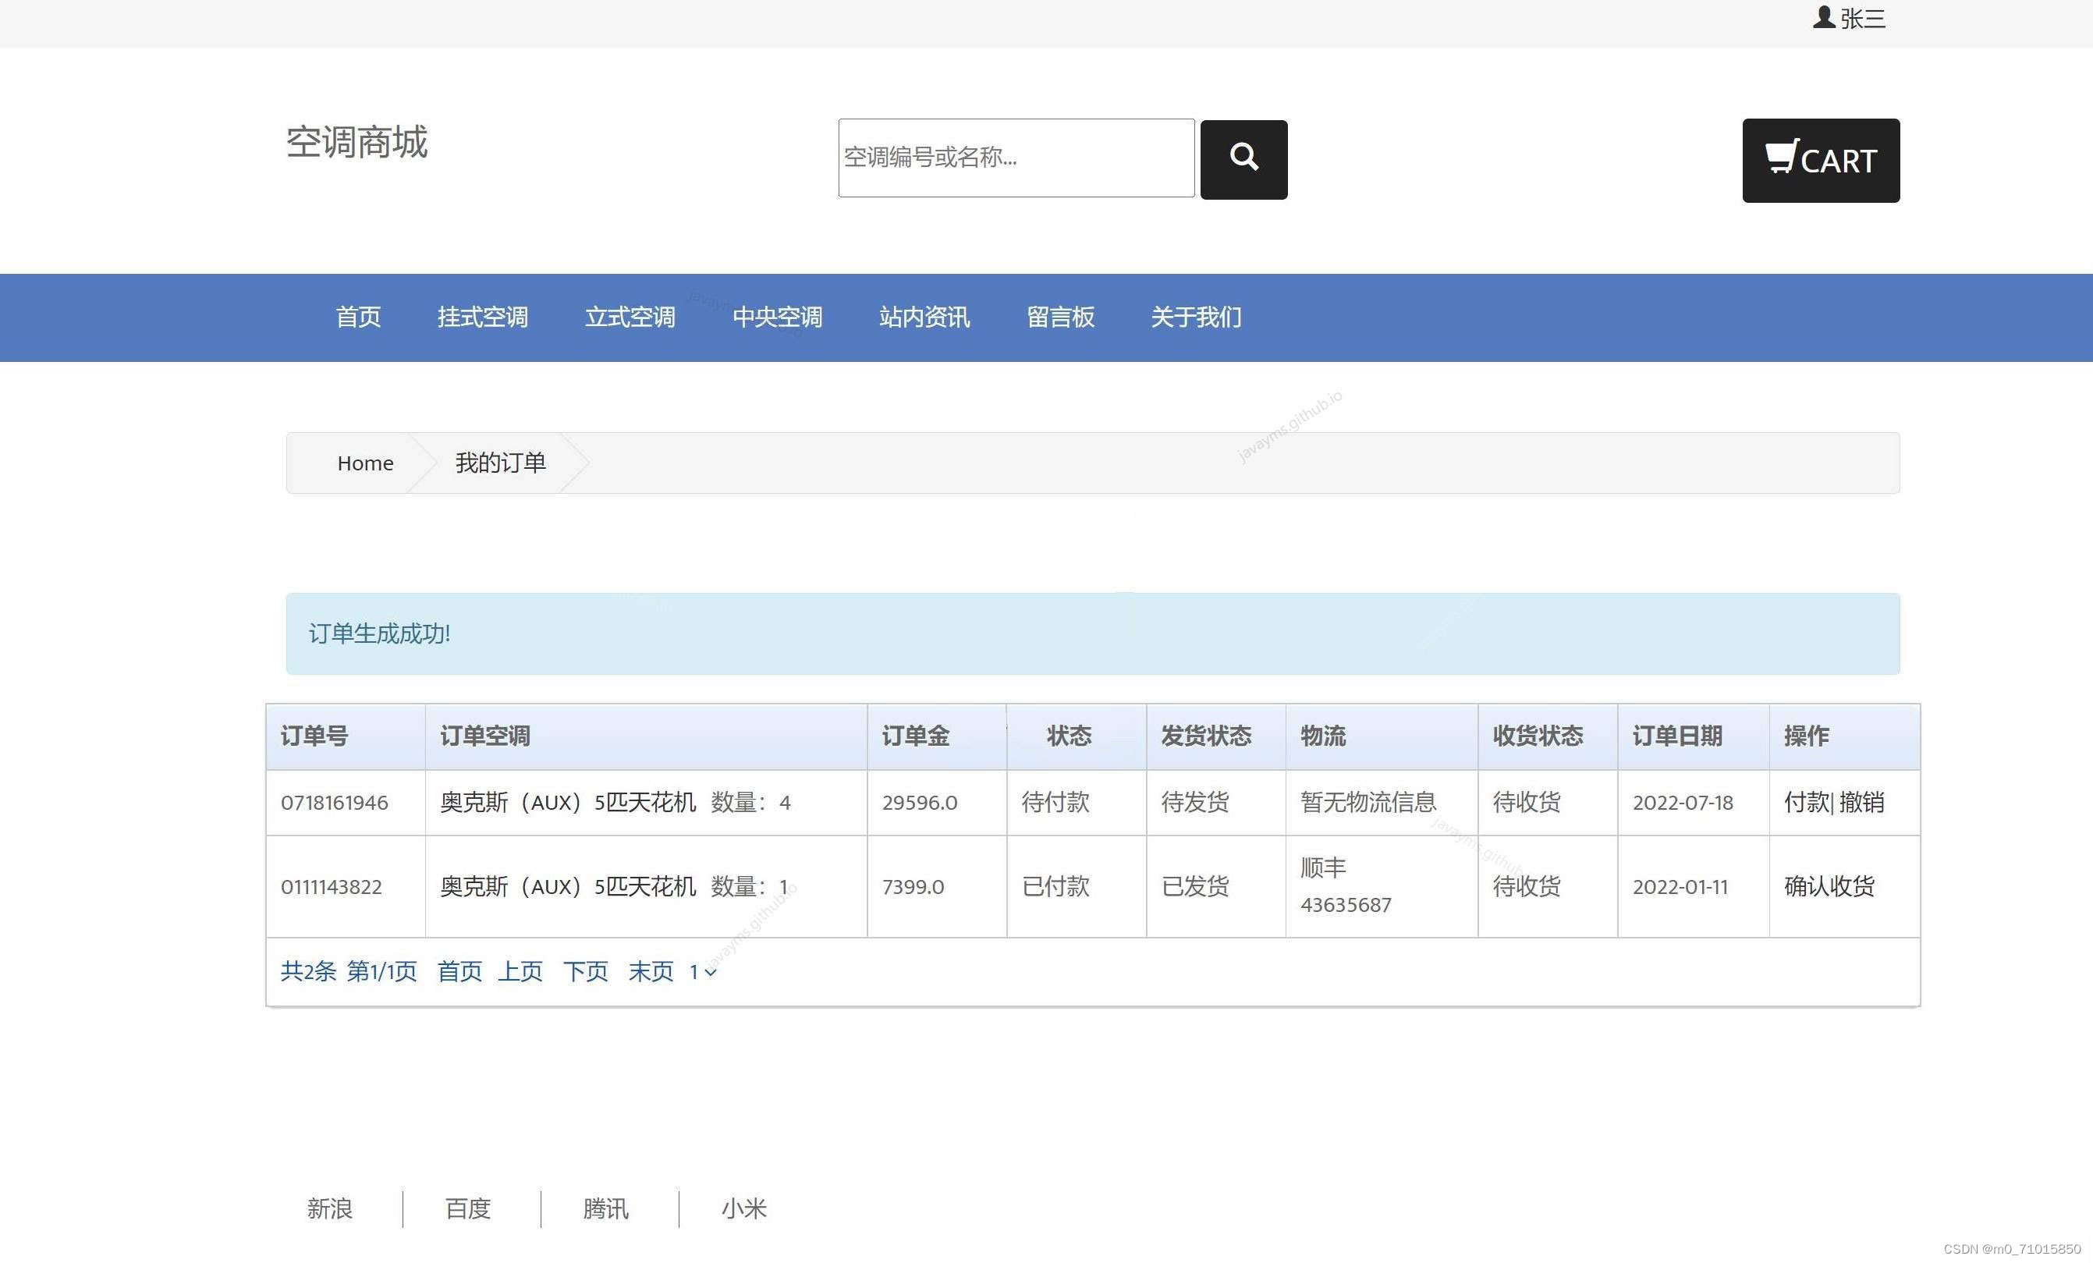Click the user icon beside 张三
The image size is (2093, 1263).
[1824, 17]
